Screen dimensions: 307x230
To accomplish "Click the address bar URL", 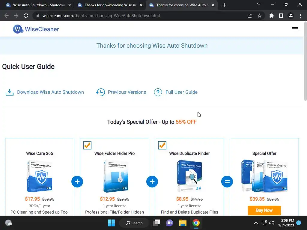I will point(101,16).
